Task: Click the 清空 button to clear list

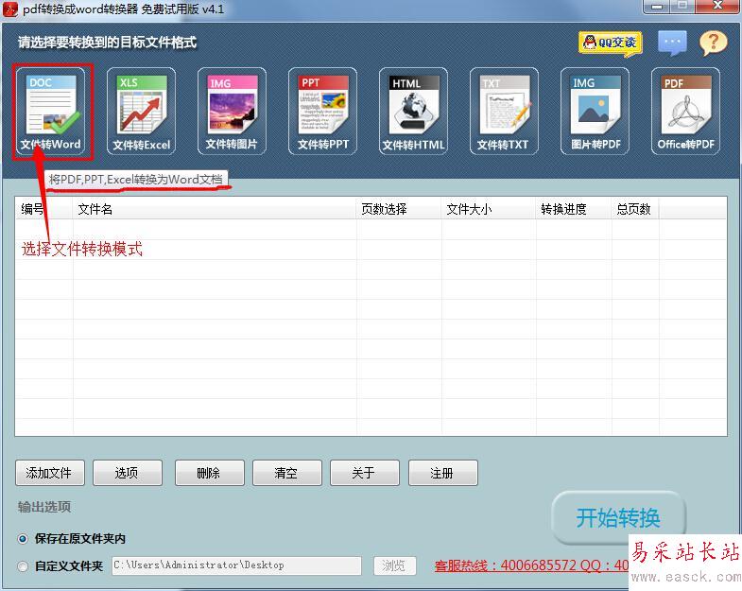Action: 287,473
